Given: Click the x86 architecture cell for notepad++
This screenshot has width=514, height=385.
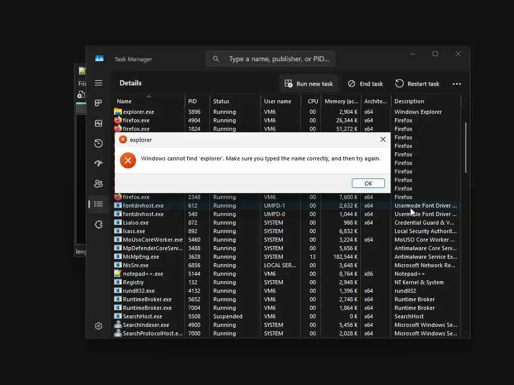Looking at the screenshot, I should click(x=368, y=274).
